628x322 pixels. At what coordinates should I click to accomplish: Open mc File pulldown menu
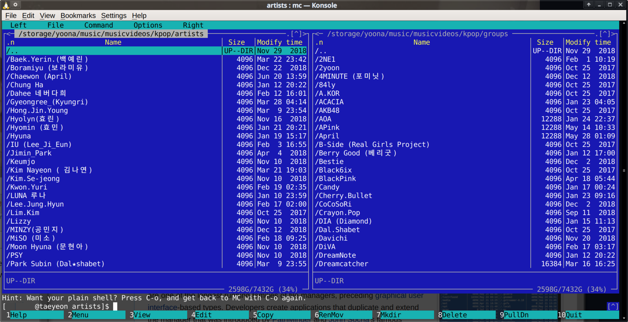[55, 25]
